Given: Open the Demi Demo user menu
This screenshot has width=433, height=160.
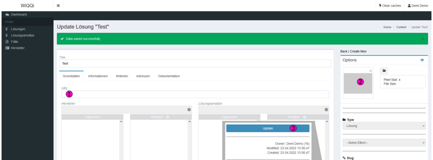Looking at the screenshot, I should pos(418,6).
